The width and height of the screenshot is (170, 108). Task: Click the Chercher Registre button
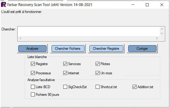(x=106, y=48)
